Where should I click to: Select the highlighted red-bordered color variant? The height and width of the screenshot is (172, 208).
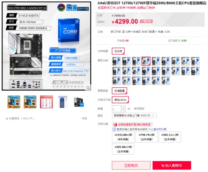146,61
